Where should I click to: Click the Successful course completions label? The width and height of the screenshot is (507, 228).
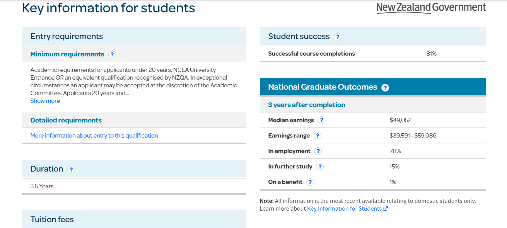(312, 54)
